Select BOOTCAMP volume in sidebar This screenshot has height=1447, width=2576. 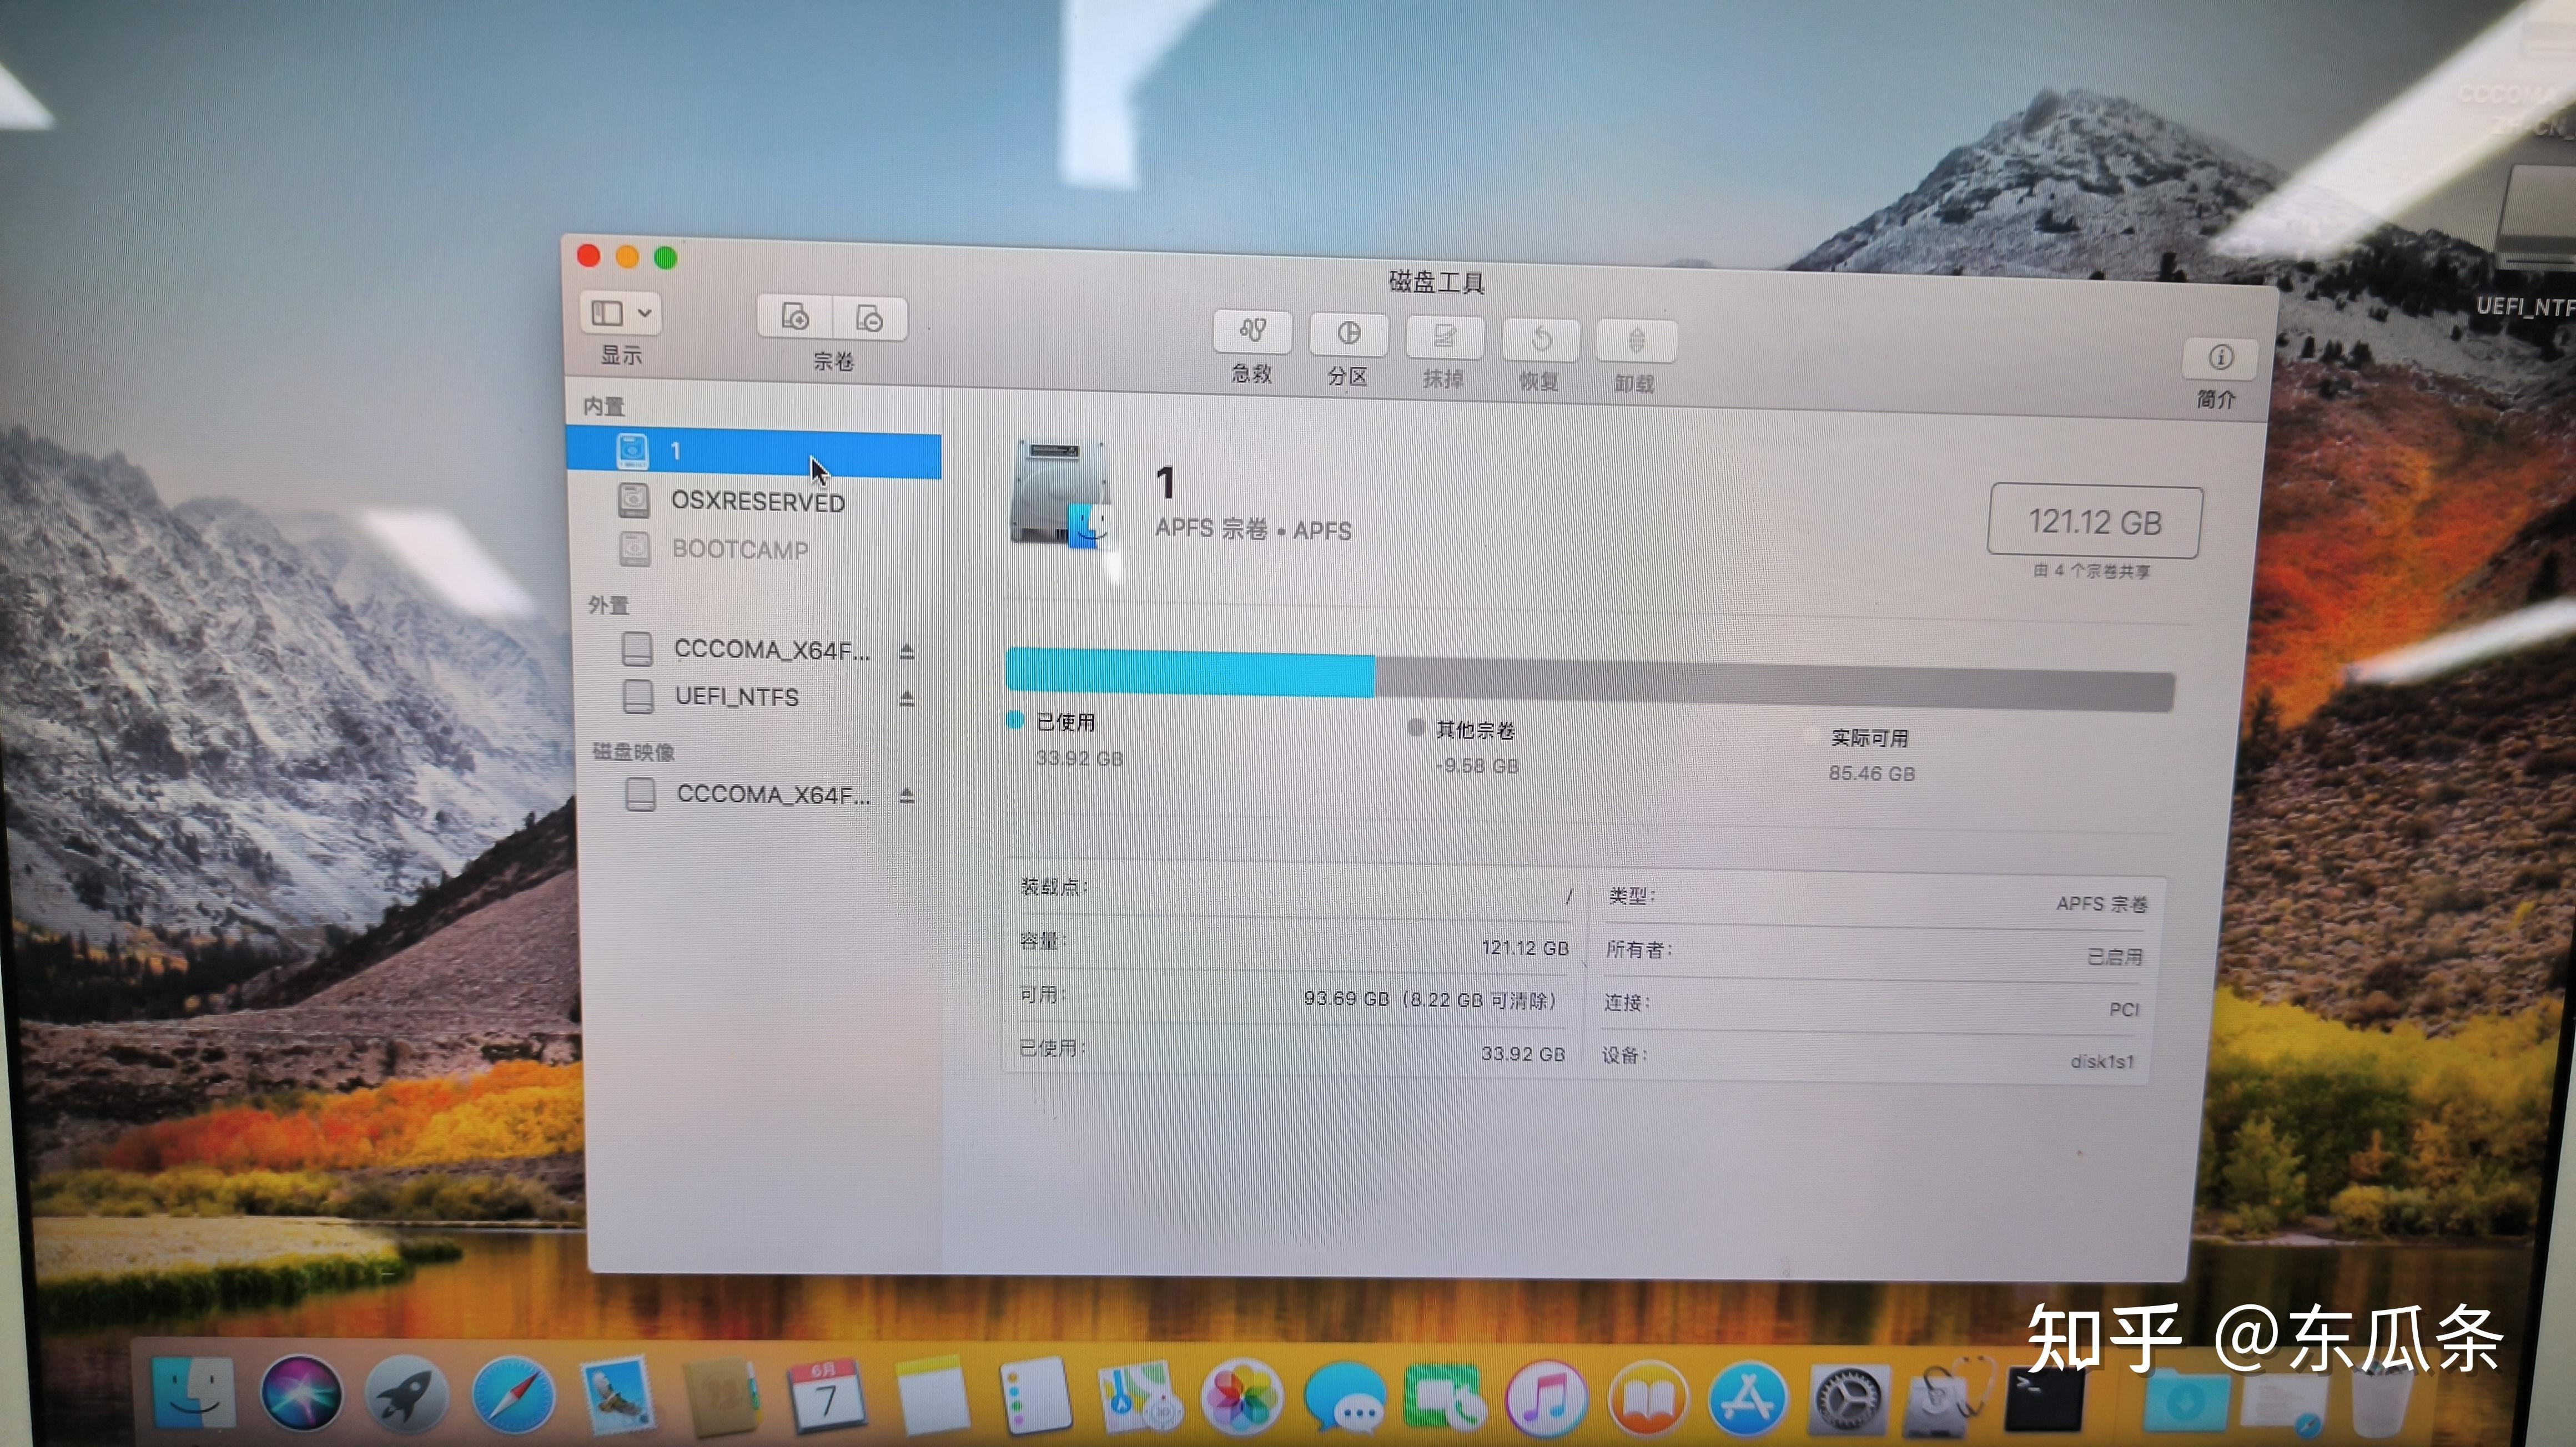tap(740, 549)
